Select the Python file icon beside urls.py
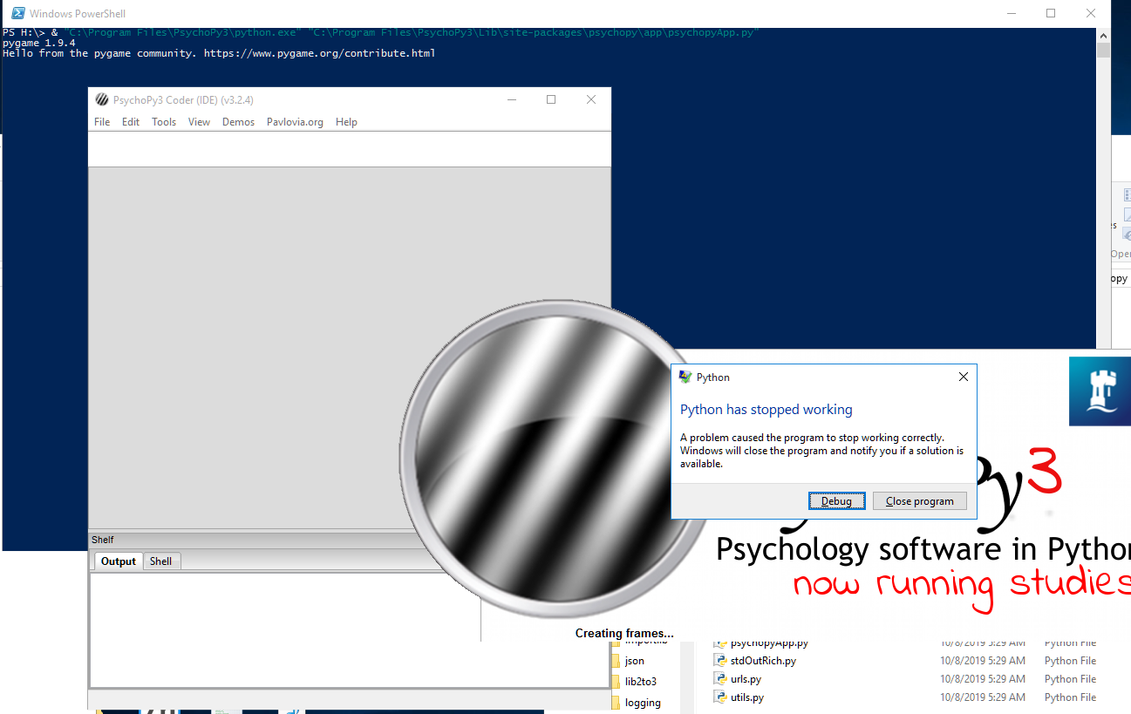The height and width of the screenshot is (714, 1131). click(x=719, y=678)
